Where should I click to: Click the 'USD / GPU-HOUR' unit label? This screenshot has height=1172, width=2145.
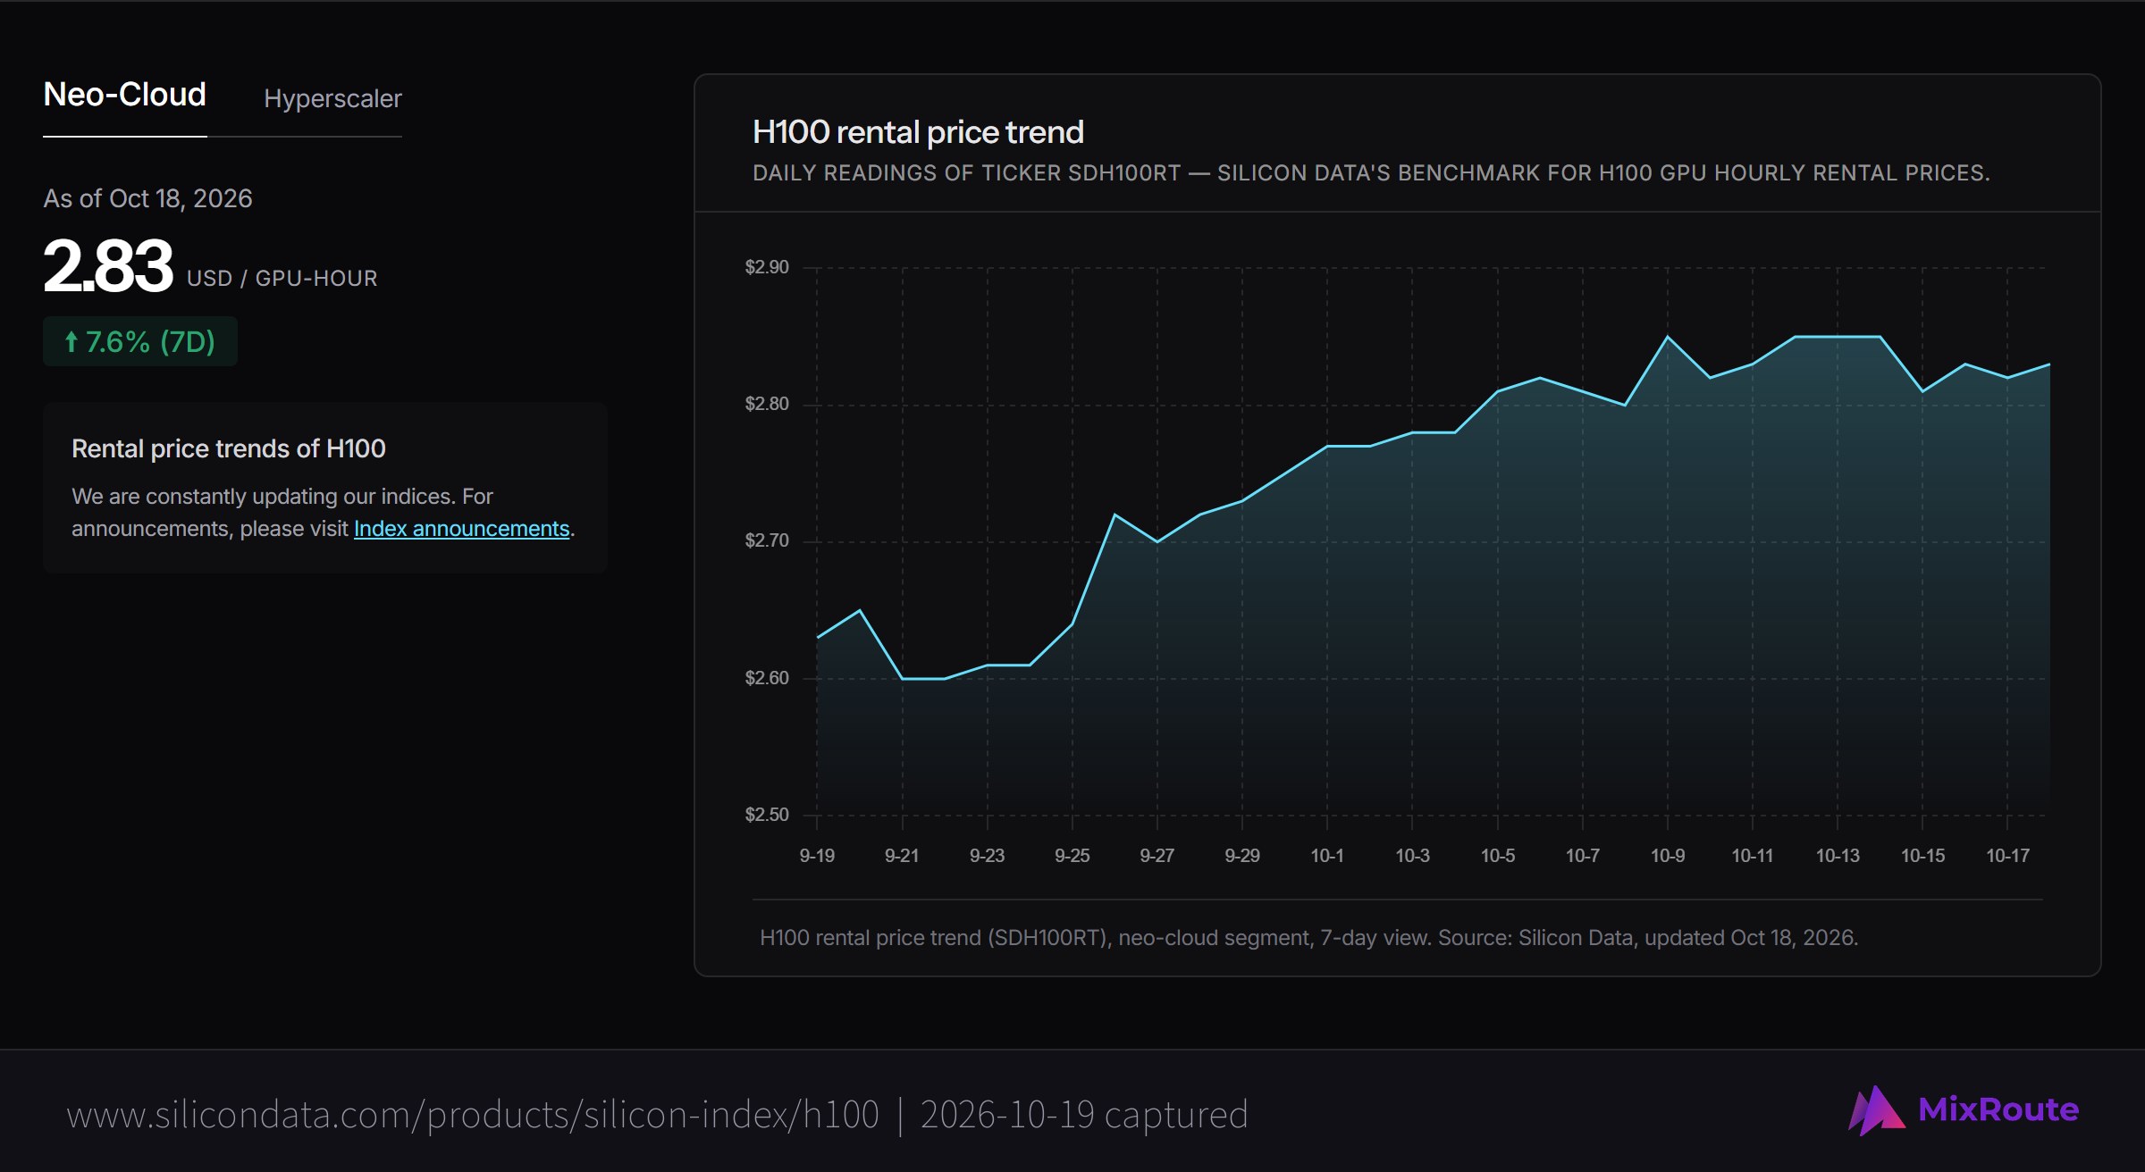click(282, 279)
